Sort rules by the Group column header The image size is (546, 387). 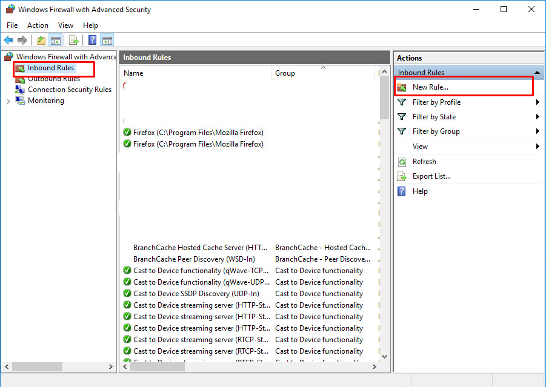[x=322, y=73]
